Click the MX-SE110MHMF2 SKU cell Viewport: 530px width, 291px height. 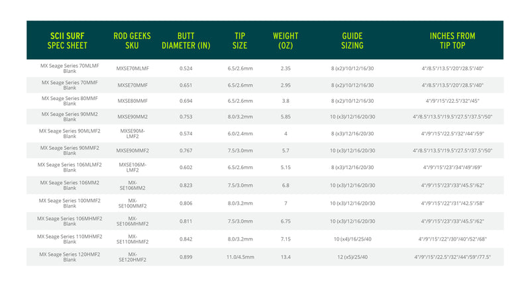pos(132,239)
